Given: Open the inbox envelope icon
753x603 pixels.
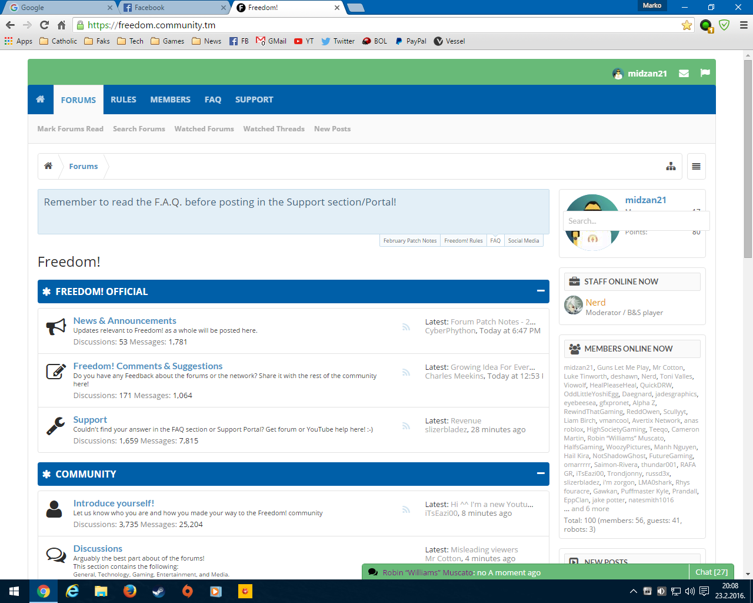Looking at the screenshot, I should [684, 74].
